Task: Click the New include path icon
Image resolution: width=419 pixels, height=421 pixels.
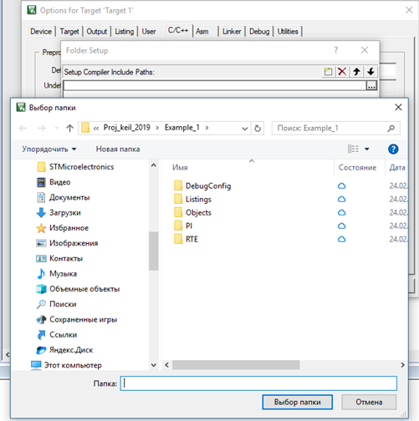Action: tap(329, 72)
